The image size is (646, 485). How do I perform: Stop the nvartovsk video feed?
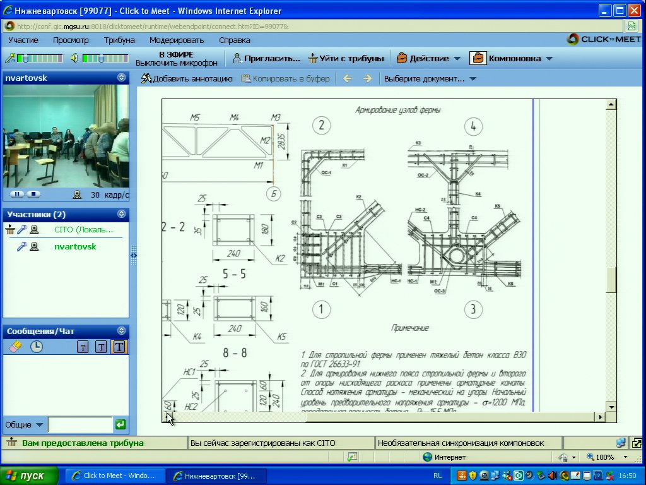pyautogui.click(x=33, y=195)
